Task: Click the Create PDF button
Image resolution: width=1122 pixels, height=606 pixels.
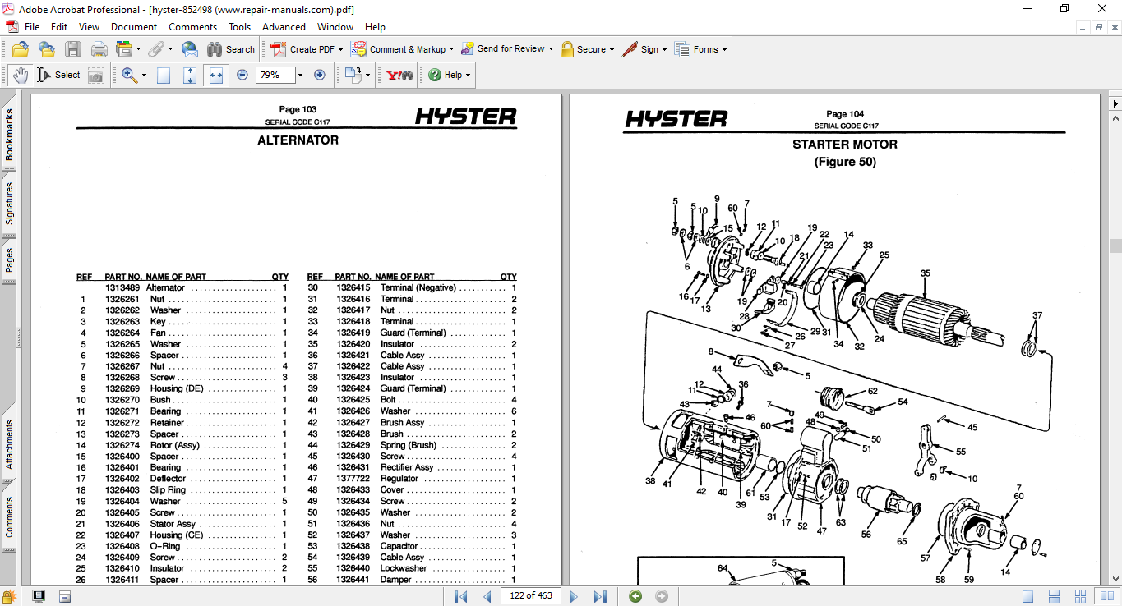Action: click(x=306, y=49)
